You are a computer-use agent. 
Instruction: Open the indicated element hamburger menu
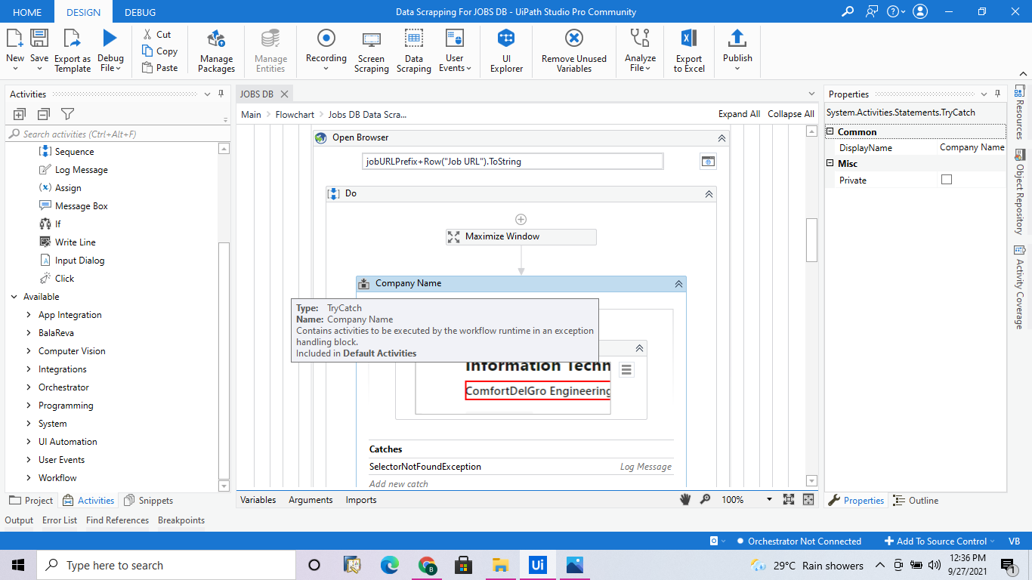626,369
